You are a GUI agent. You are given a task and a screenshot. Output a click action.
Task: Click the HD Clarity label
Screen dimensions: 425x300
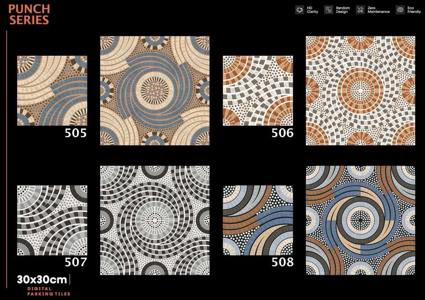point(312,10)
